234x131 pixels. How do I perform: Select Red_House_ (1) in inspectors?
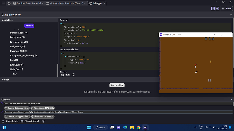(17, 46)
